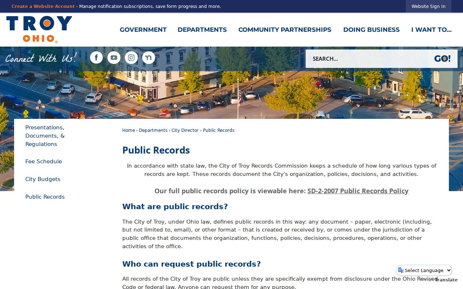Click the Connect With Us! graphic
Viewport: 463px width, 289px height.
click(41, 58)
